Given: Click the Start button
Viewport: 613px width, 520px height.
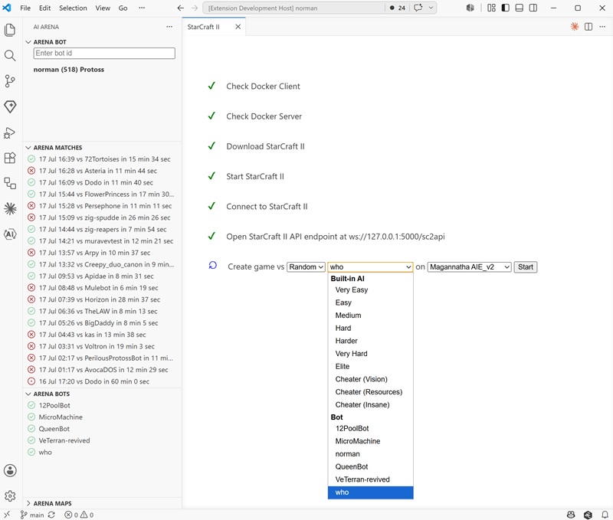Looking at the screenshot, I should (x=526, y=267).
